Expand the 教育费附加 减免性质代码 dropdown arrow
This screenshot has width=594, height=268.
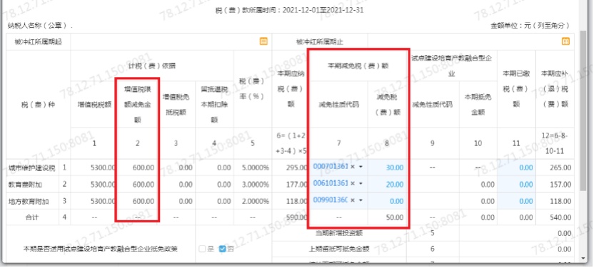(361, 183)
